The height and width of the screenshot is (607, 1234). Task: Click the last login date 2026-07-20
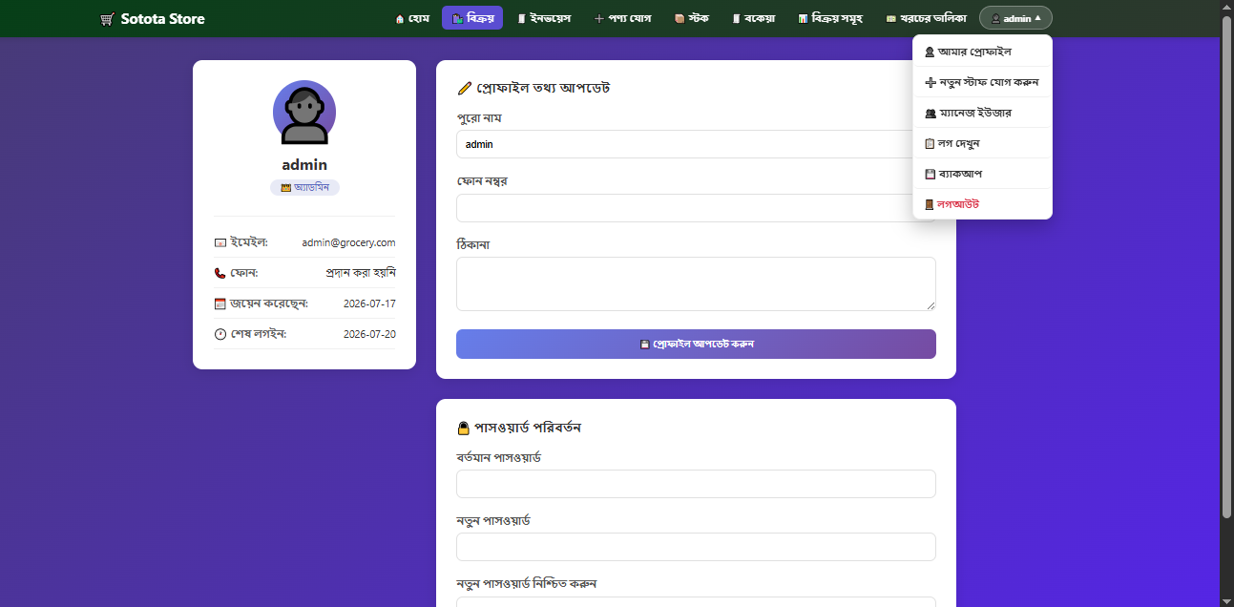[x=369, y=334]
